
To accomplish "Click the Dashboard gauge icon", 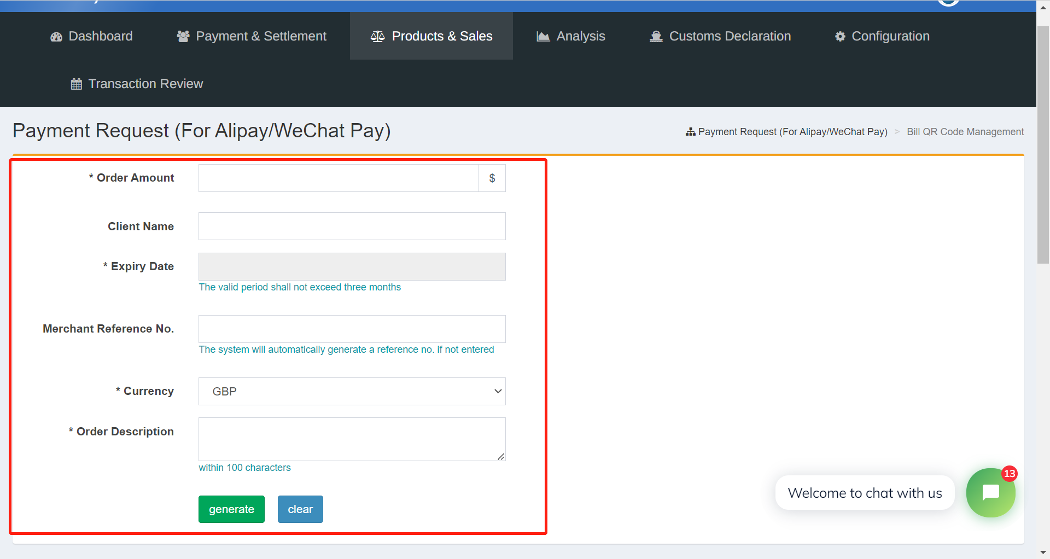I will tap(56, 37).
